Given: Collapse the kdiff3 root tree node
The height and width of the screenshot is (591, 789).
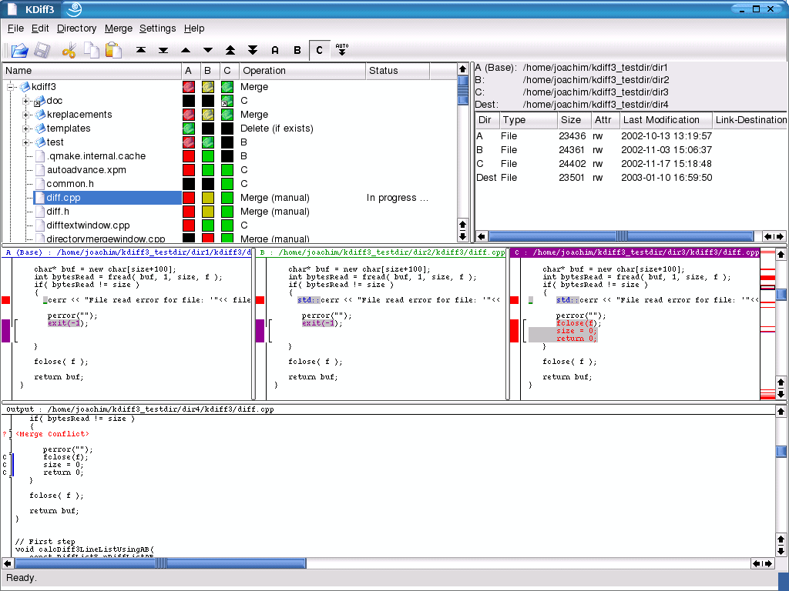Looking at the screenshot, I should pyautogui.click(x=9, y=87).
